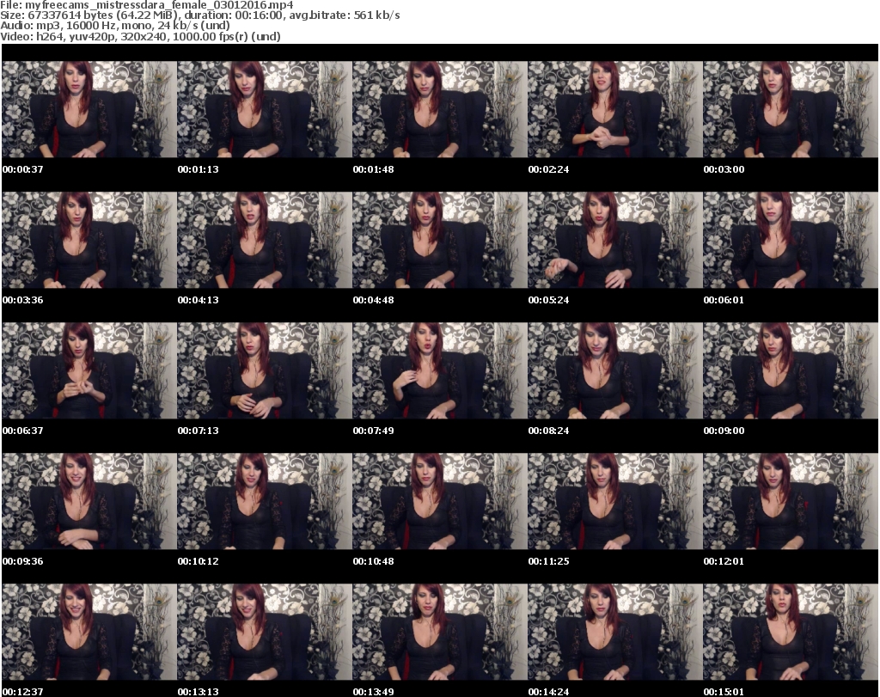Click the thumbnail at timestamp 00:06:37
880x697 pixels.
tap(89, 371)
